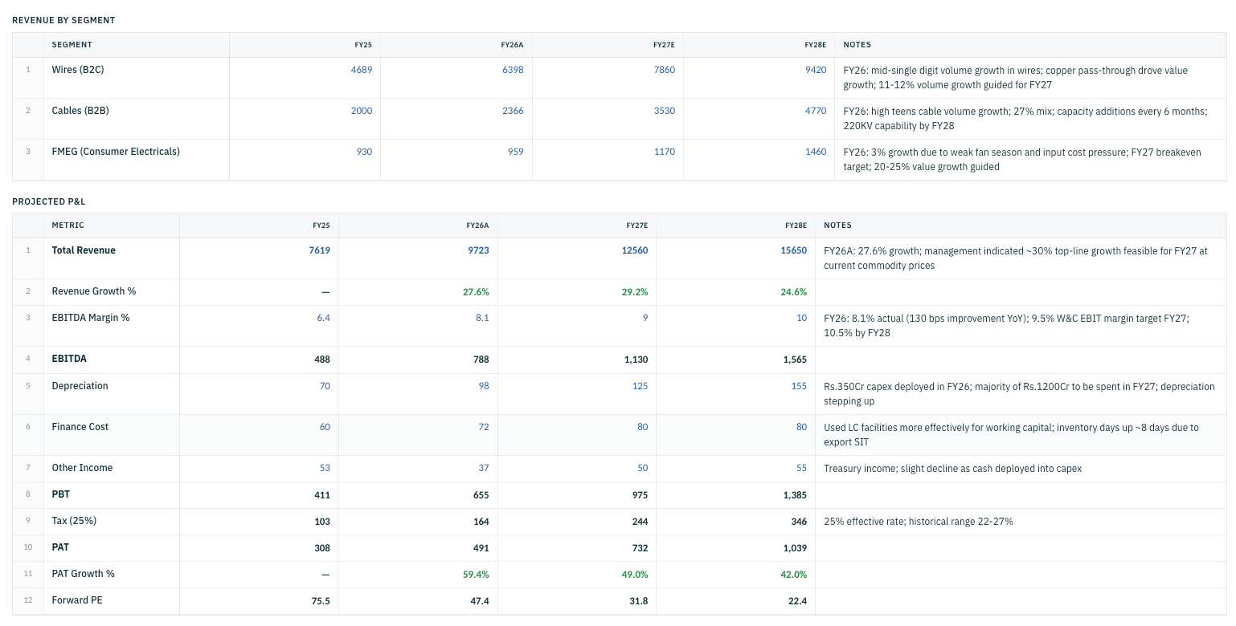The width and height of the screenshot is (1236, 626).
Task: Select EBITDA Margin % FY26A value 8.1
Action: [482, 318]
